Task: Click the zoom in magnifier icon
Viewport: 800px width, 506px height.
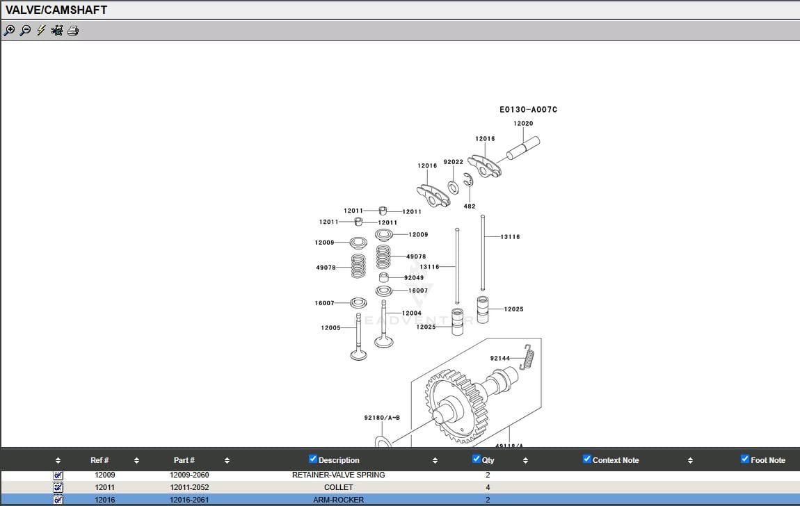Action: pos(9,31)
